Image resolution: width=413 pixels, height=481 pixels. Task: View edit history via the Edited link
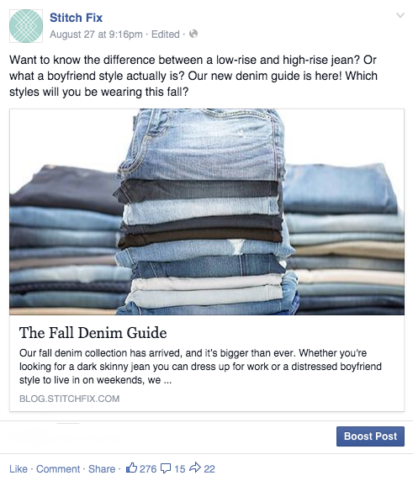tap(166, 34)
